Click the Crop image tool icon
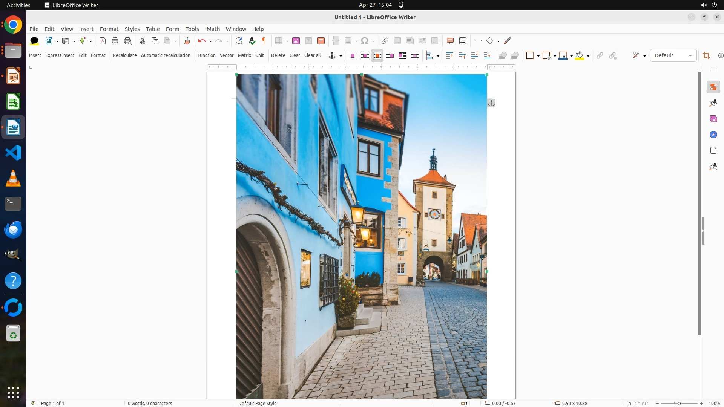The width and height of the screenshot is (724, 407). [706, 55]
